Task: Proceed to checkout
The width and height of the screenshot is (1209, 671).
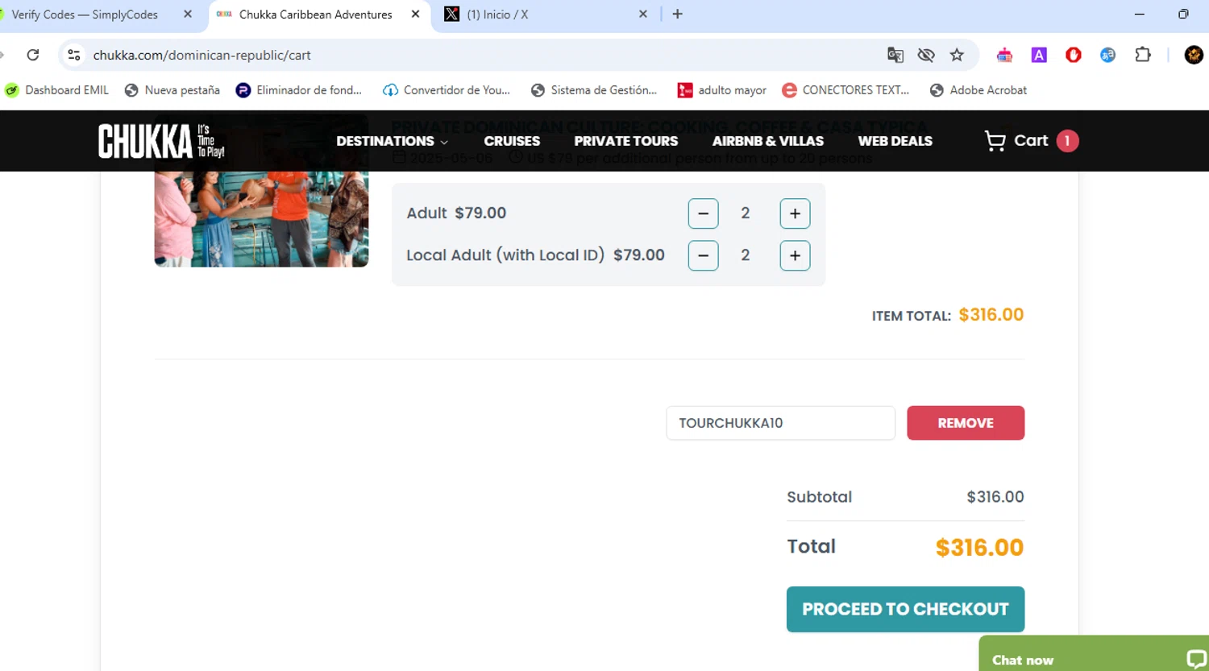Action: click(905, 609)
